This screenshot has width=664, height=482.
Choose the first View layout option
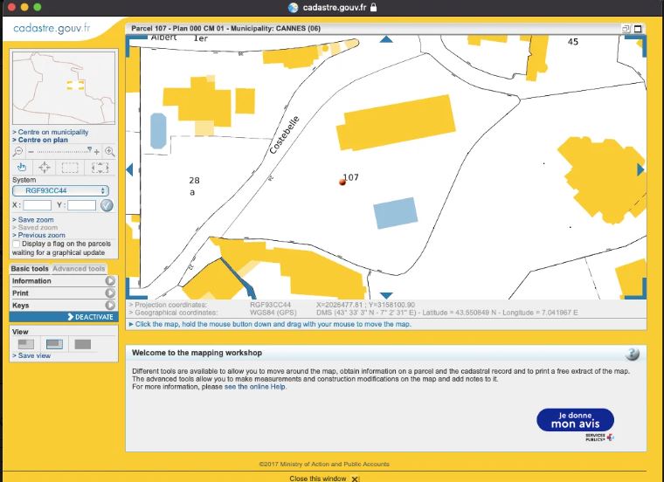(x=26, y=344)
